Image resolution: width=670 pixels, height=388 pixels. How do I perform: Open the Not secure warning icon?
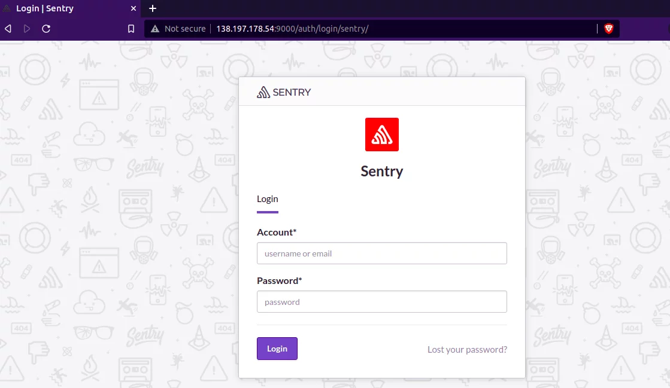155,29
